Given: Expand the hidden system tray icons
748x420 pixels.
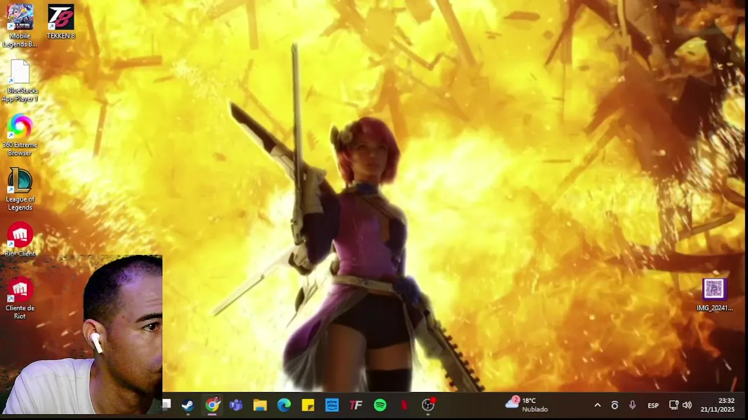Looking at the screenshot, I should [597, 405].
